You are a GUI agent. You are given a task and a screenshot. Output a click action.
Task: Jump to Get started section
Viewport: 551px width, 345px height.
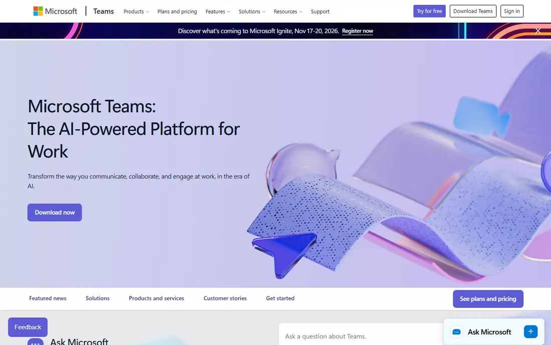280,298
